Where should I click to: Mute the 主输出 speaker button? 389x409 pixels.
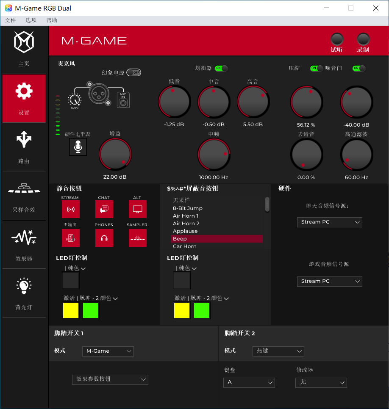click(70, 238)
